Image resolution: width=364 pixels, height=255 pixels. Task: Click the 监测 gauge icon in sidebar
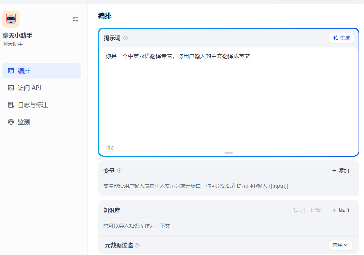pos(11,122)
